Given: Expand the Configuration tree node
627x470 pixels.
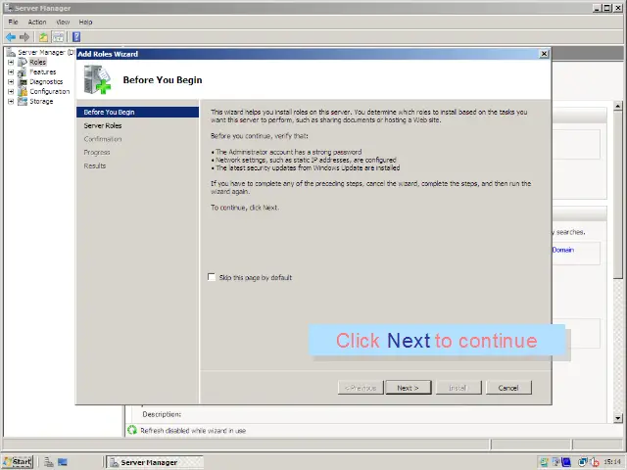Looking at the screenshot, I should tap(11, 91).
